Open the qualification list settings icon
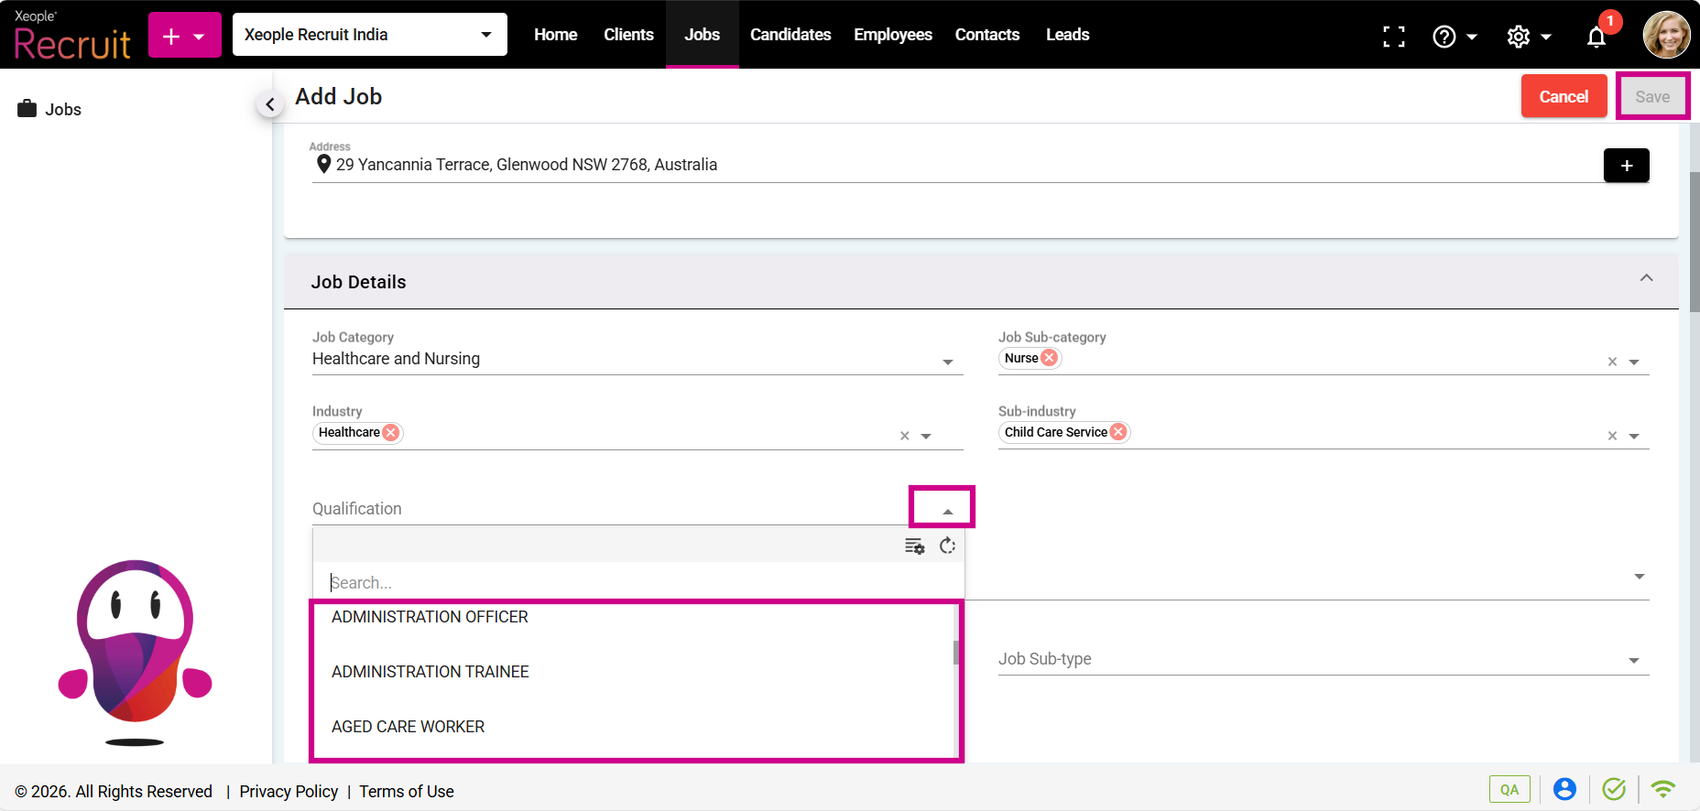Image resolution: width=1700 pixels, height=811 pixels. (914, 546)
